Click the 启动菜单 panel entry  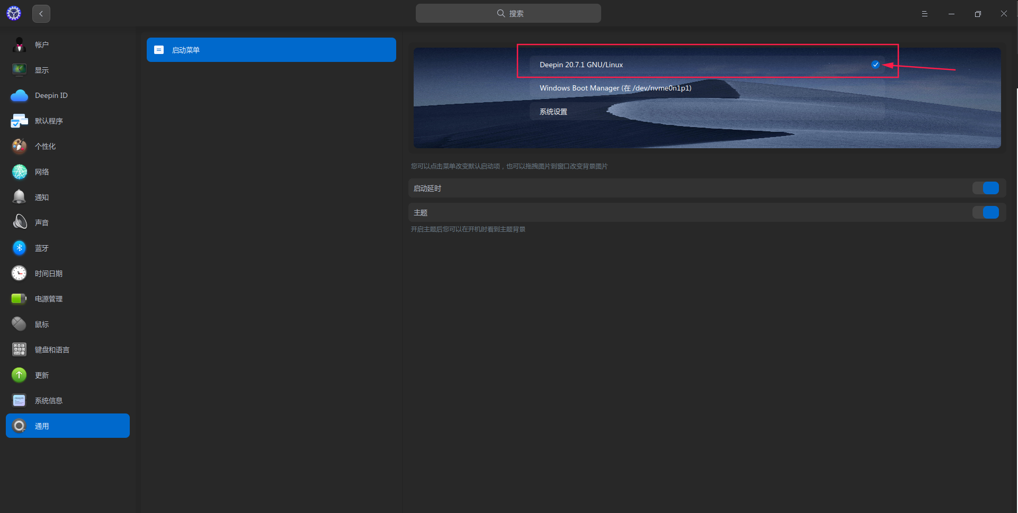pos(271,49)
